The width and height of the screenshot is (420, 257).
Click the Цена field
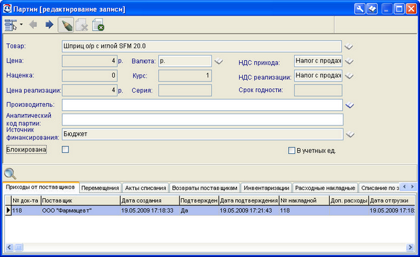(x=89, y=61)
